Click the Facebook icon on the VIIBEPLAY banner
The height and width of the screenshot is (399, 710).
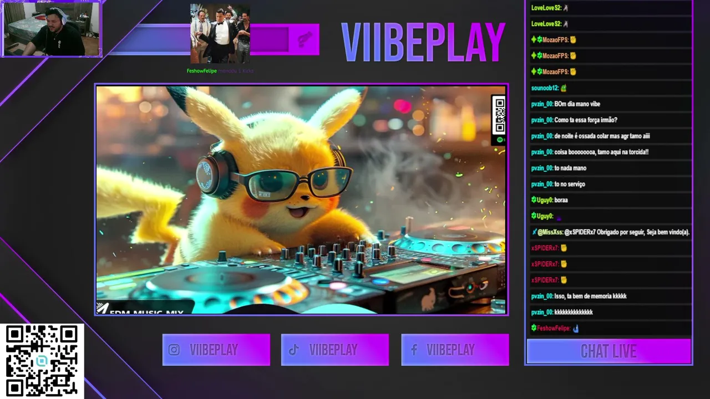click(414, 350)
